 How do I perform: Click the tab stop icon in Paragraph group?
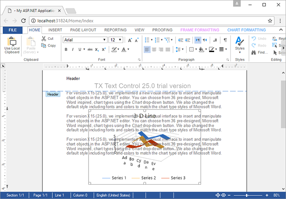click(x=215, y=40)
